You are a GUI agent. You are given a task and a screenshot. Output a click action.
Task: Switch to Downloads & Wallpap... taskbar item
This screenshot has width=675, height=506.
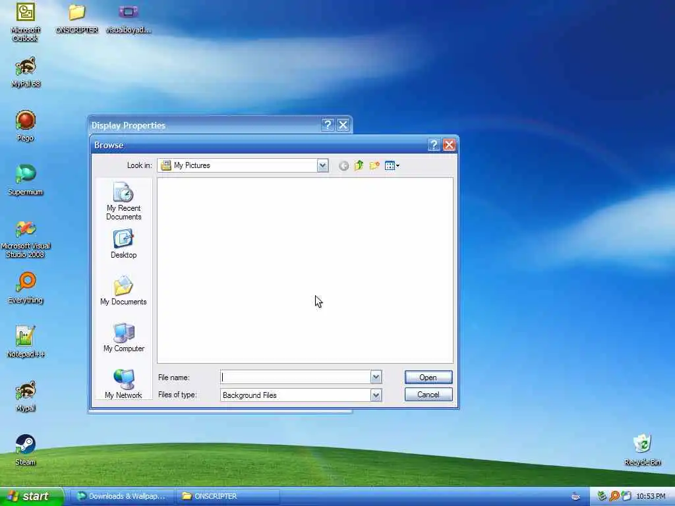click(121, 496)
